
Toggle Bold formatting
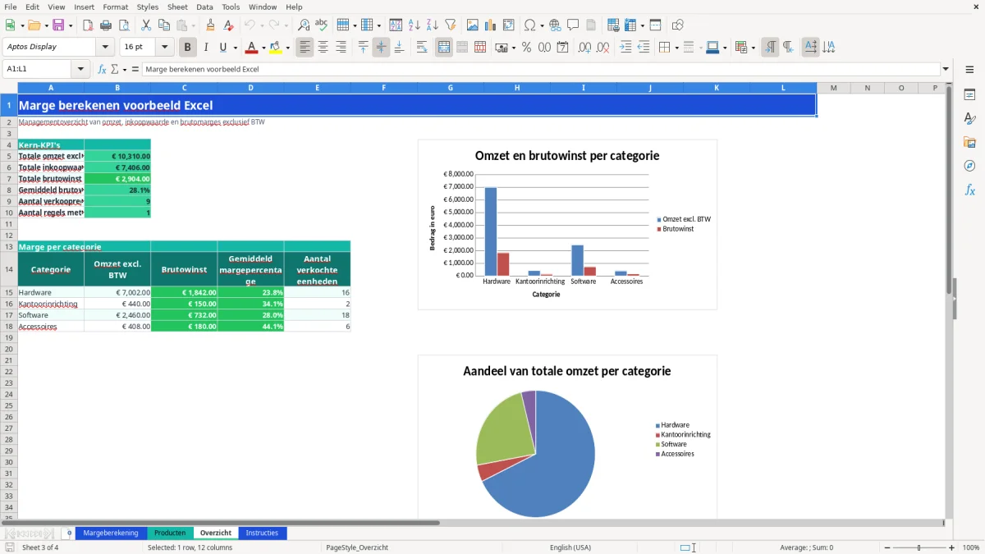pyautogui.click(x=188, y=48)
